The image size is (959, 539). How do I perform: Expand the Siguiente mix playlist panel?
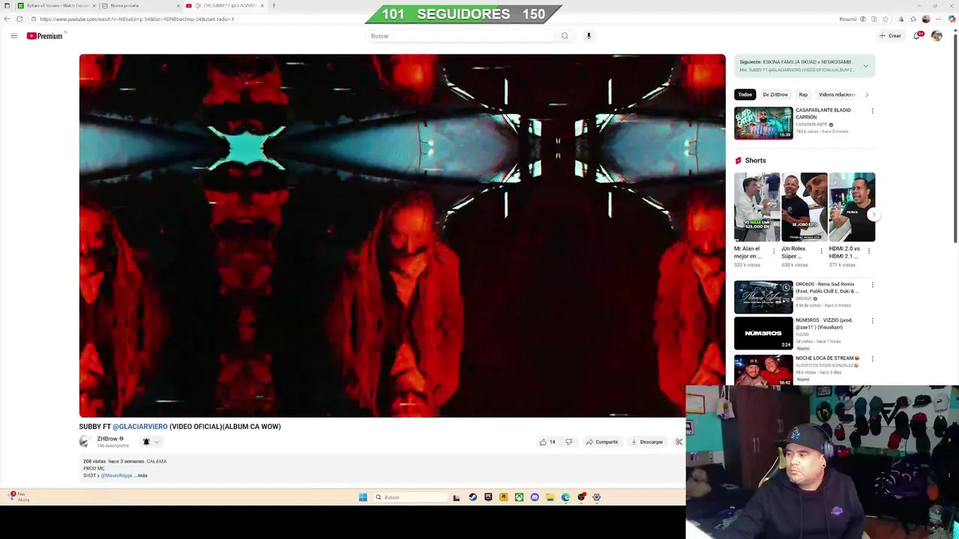865,66
